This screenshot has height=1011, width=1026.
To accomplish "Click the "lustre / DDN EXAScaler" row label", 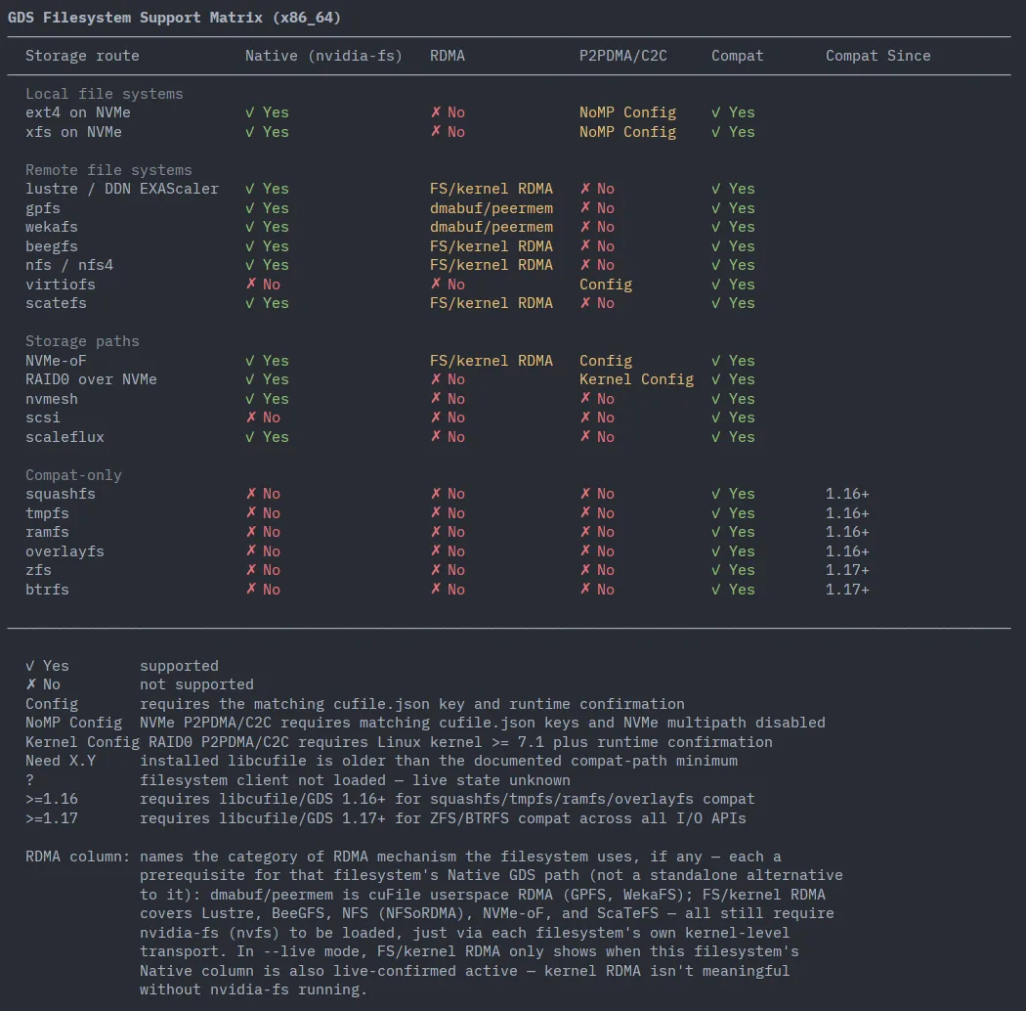I will point(122,189).
